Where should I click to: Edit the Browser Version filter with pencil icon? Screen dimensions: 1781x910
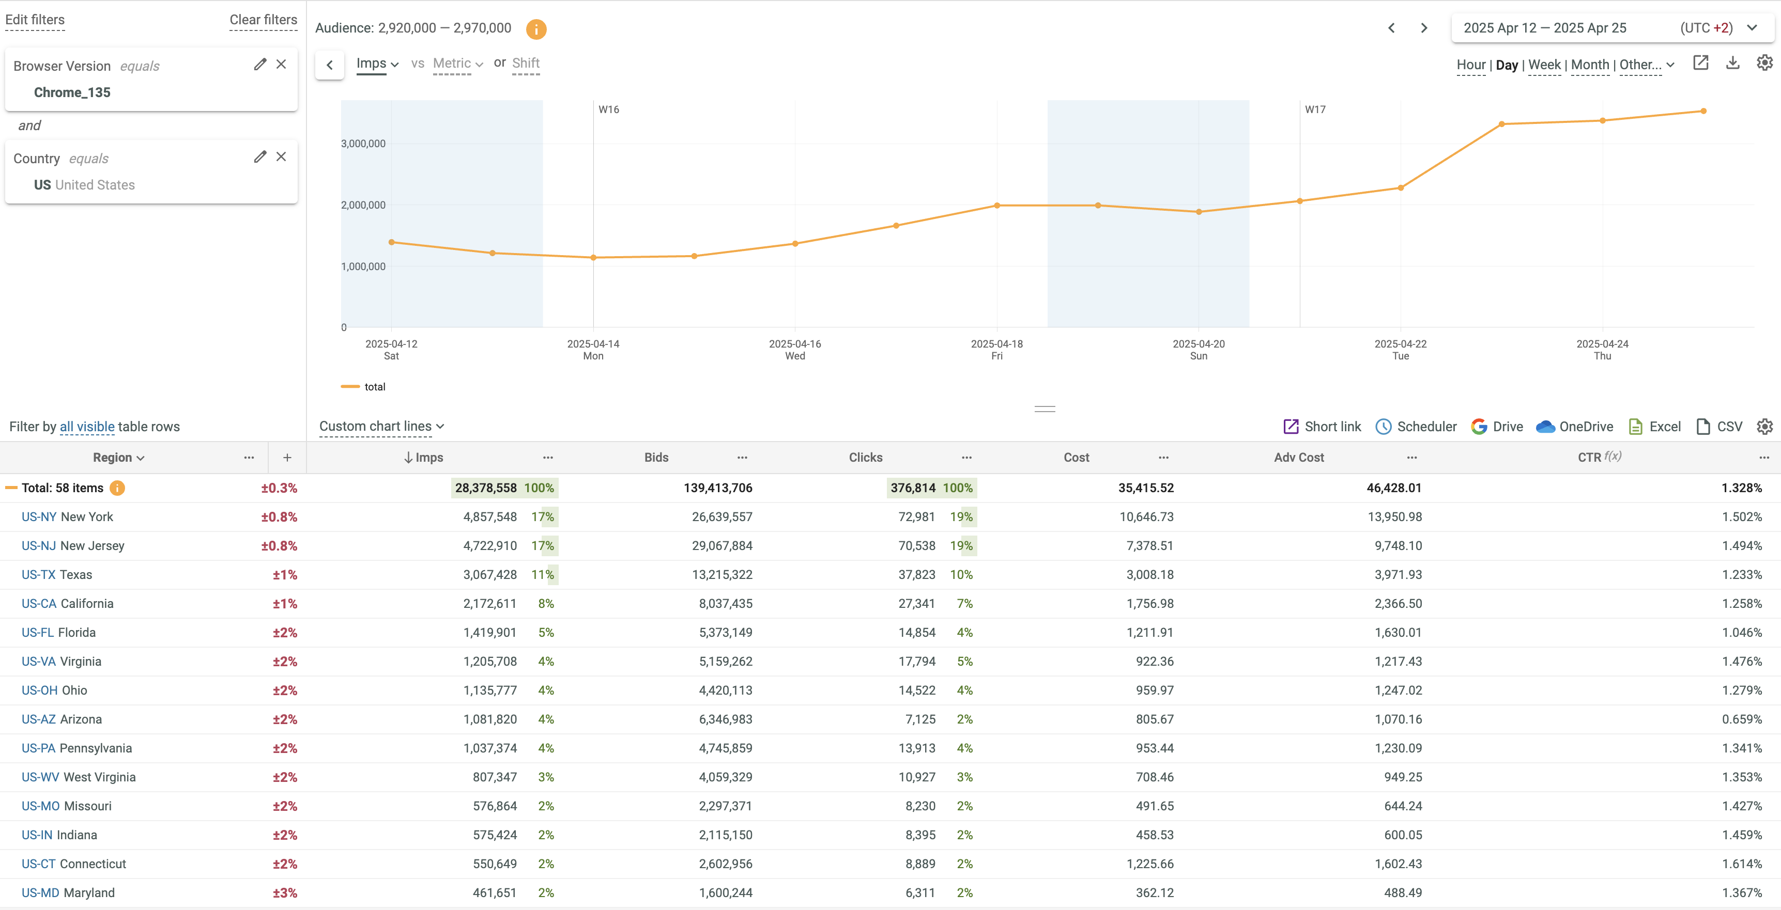[x=260, y=64]
